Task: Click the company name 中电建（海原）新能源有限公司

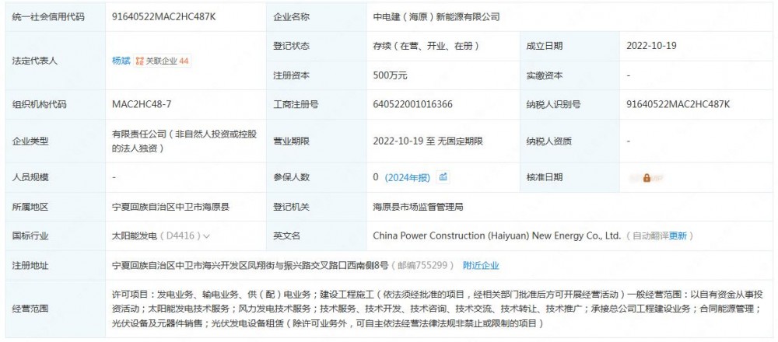Action: [436, 16]
